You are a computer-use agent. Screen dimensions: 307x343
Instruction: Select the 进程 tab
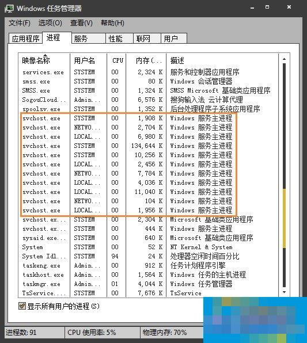[x=57, y=37]
